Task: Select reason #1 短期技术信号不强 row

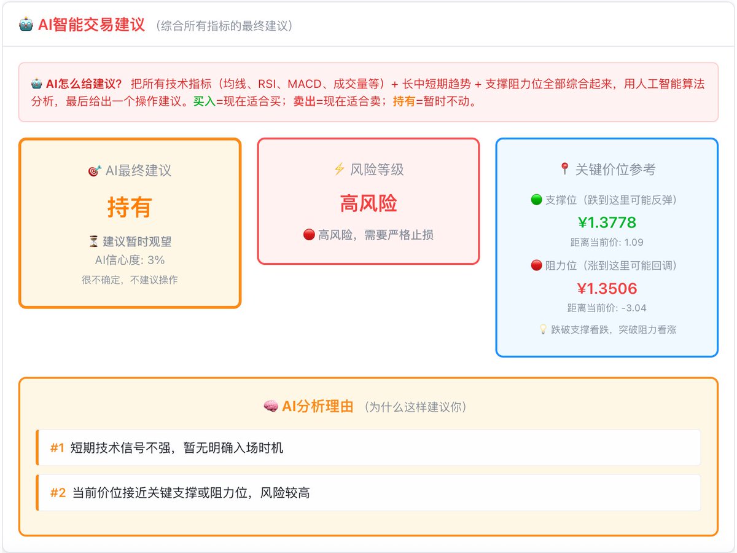Action: click(368, 447)
